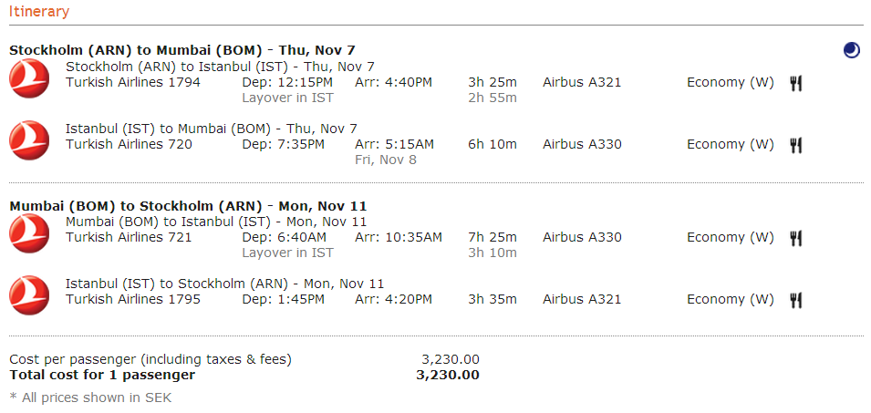Click the Airbus A330 aircraft on flight 721
Image resolution: width=871 pixels, height=413 pixels.
coord(582,237)
